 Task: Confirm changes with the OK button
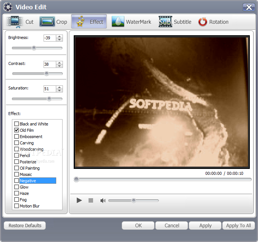138,225
